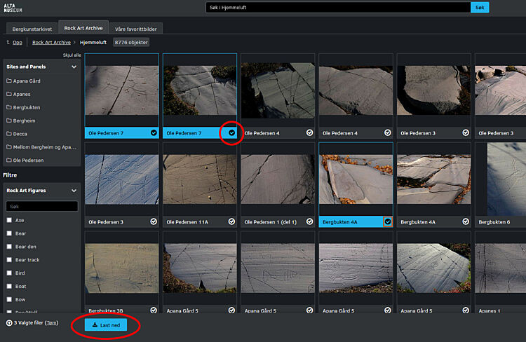Image resolution: width=526 pixels, height=342 pixels.
Task: Toggle the Boat filter checkbox
Action: tap(9, 287)
